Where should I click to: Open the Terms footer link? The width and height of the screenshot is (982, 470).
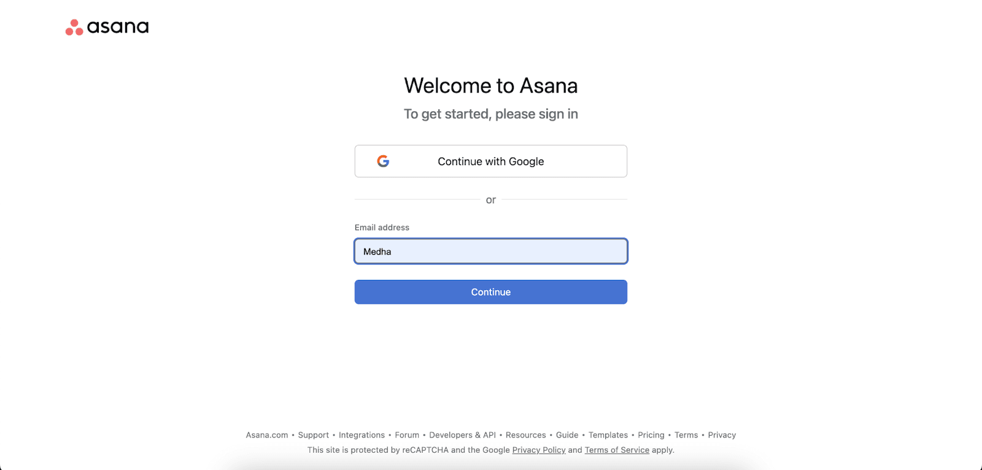(x=686, y=435)
